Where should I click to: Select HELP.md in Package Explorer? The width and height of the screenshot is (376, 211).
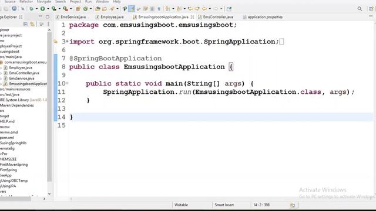point(8,121)
